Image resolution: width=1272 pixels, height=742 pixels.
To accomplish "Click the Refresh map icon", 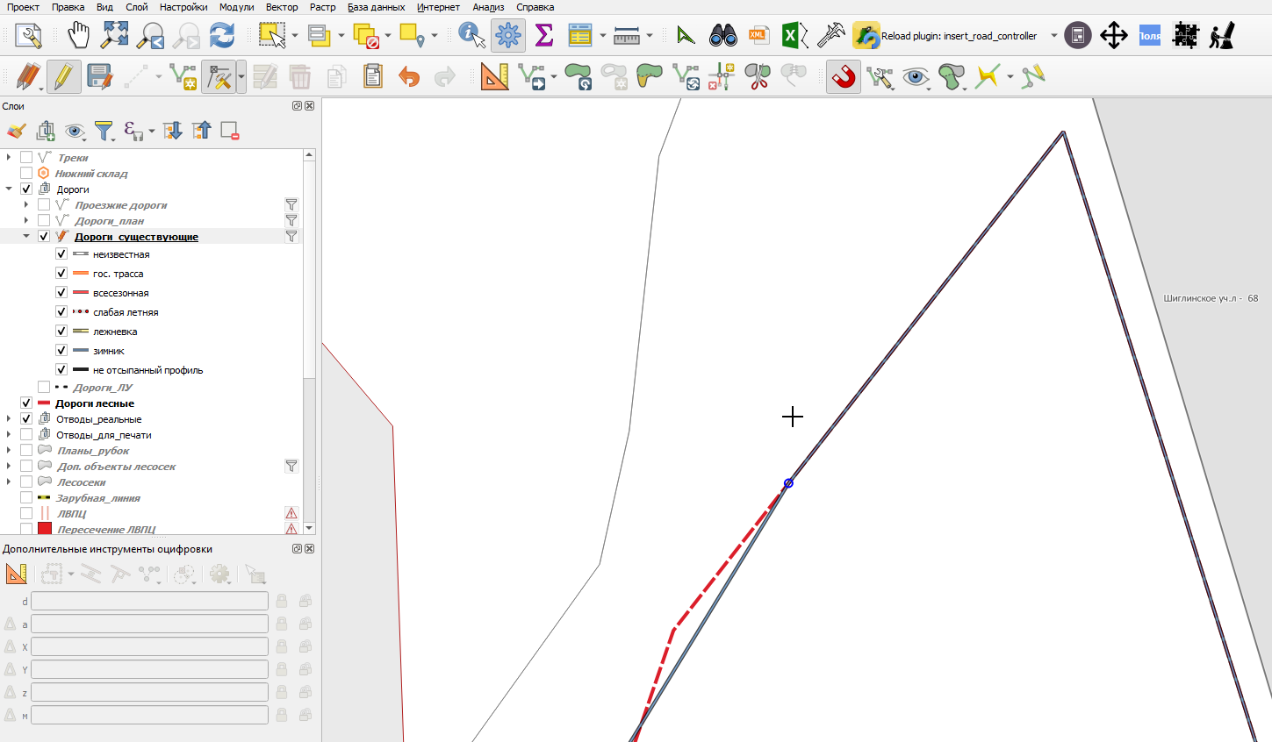I will [x=222, y=36].
